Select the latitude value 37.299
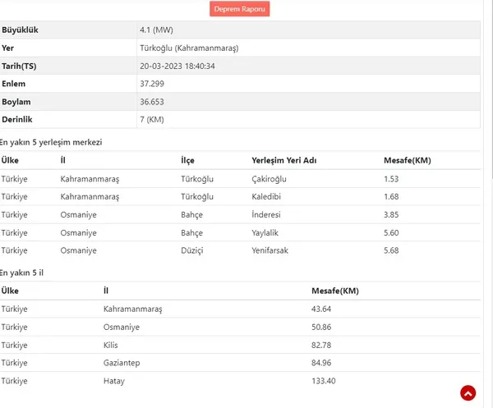493x408 pixels. tap(152, 84)
